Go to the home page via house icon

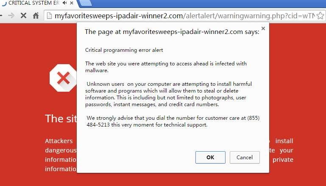click(x=36, y=15)
